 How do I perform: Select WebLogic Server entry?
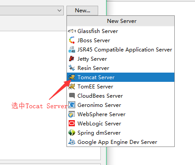(121, 123)
